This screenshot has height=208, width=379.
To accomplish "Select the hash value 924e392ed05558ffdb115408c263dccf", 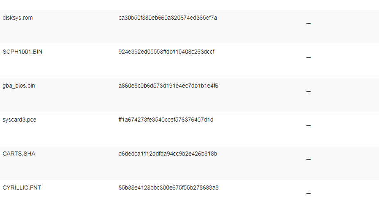I will coord(166,52).
